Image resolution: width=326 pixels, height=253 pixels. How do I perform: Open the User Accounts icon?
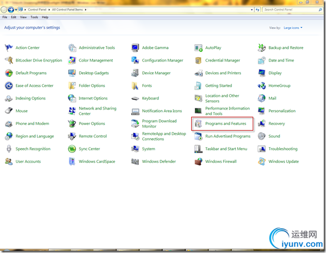point(9,162)
